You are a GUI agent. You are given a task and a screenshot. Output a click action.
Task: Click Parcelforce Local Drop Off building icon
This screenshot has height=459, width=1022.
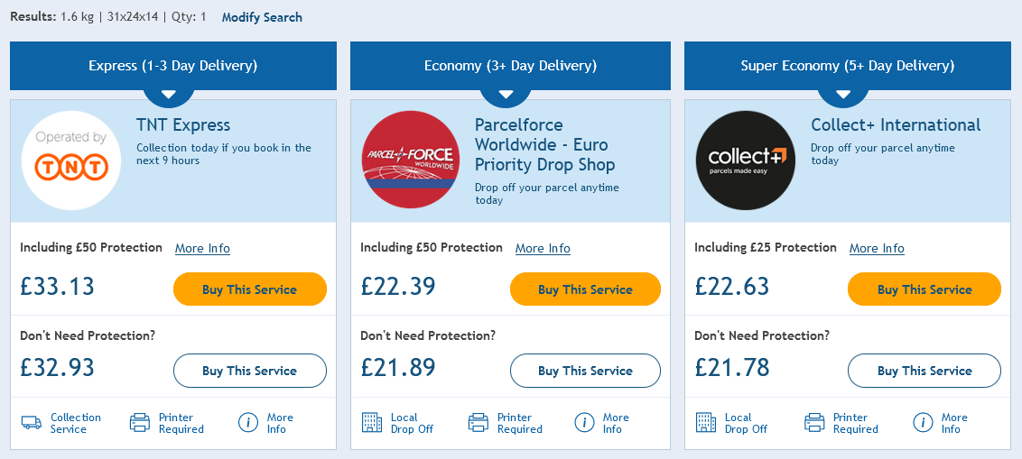coord(372,423)
